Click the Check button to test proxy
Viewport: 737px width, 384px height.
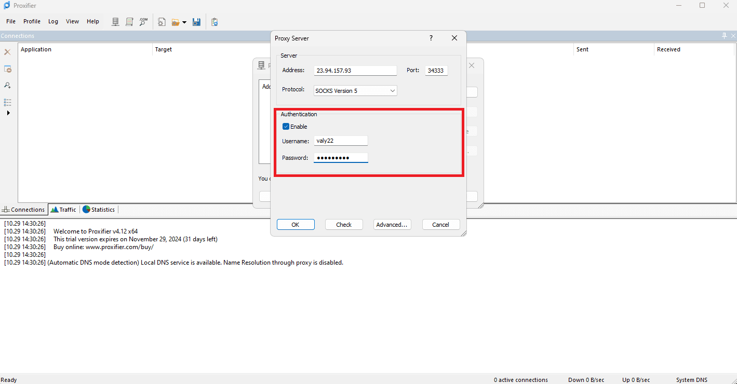(344, 224)
